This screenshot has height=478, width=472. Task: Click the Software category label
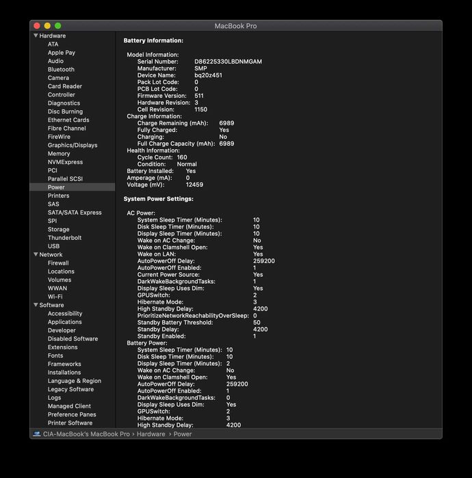click(51, 305)
